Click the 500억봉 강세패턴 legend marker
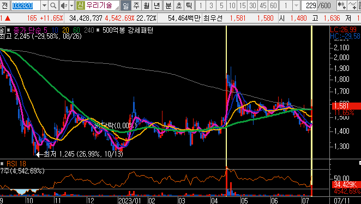The width and height of the screenshot is (361, 204). (98, 30)
